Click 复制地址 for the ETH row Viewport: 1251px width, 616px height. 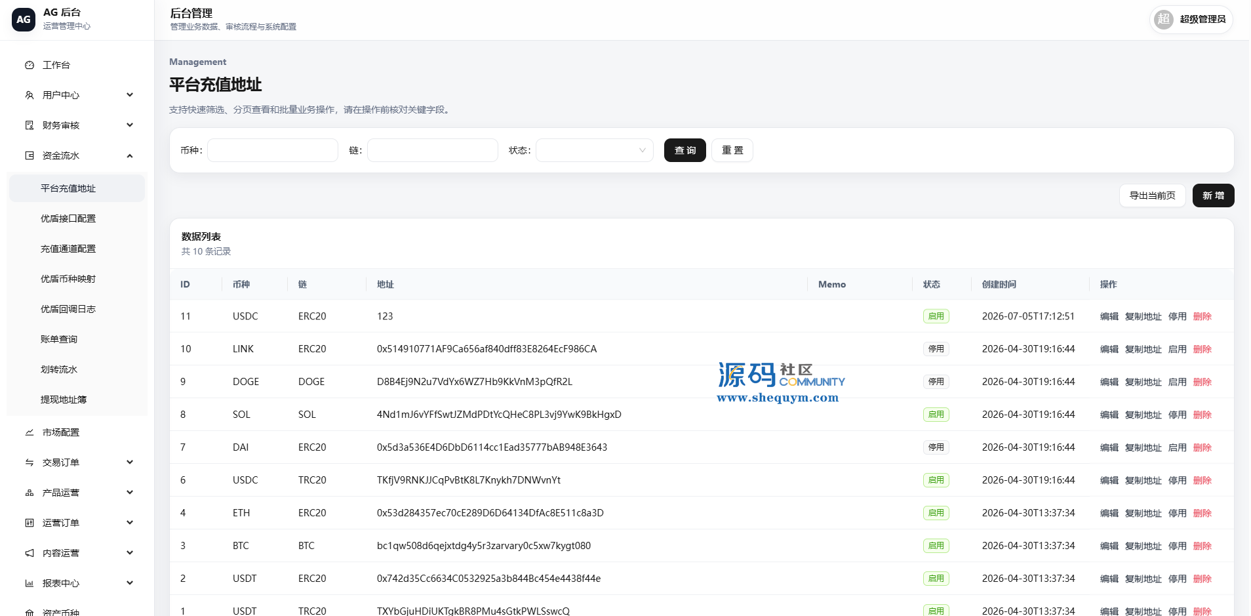click(1143, 513)
